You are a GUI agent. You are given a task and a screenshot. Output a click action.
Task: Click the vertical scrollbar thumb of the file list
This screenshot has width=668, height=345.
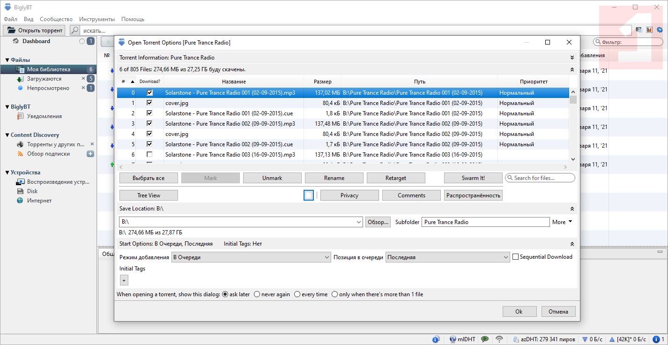pyautogui.click(x=573, y=99)
